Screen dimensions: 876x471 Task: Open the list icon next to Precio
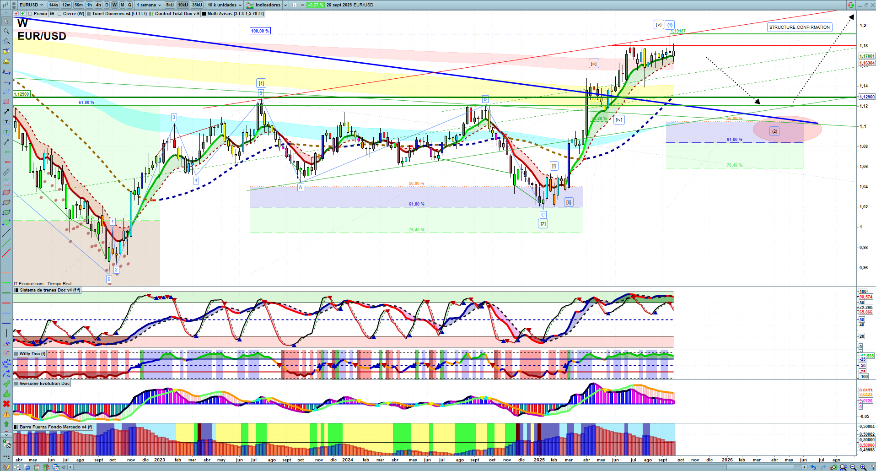52,14
